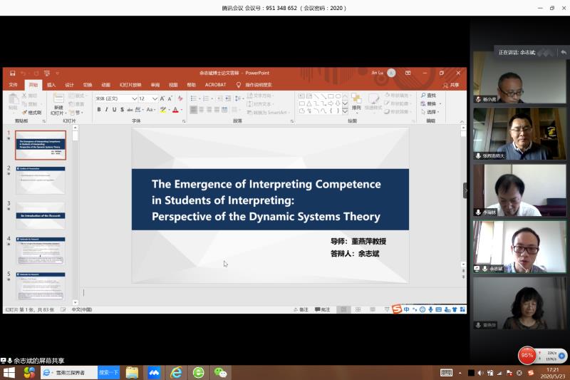This screenshot has width=570, height=380.
Task: Open the 查找 find tool
Action: coord(429,96)
